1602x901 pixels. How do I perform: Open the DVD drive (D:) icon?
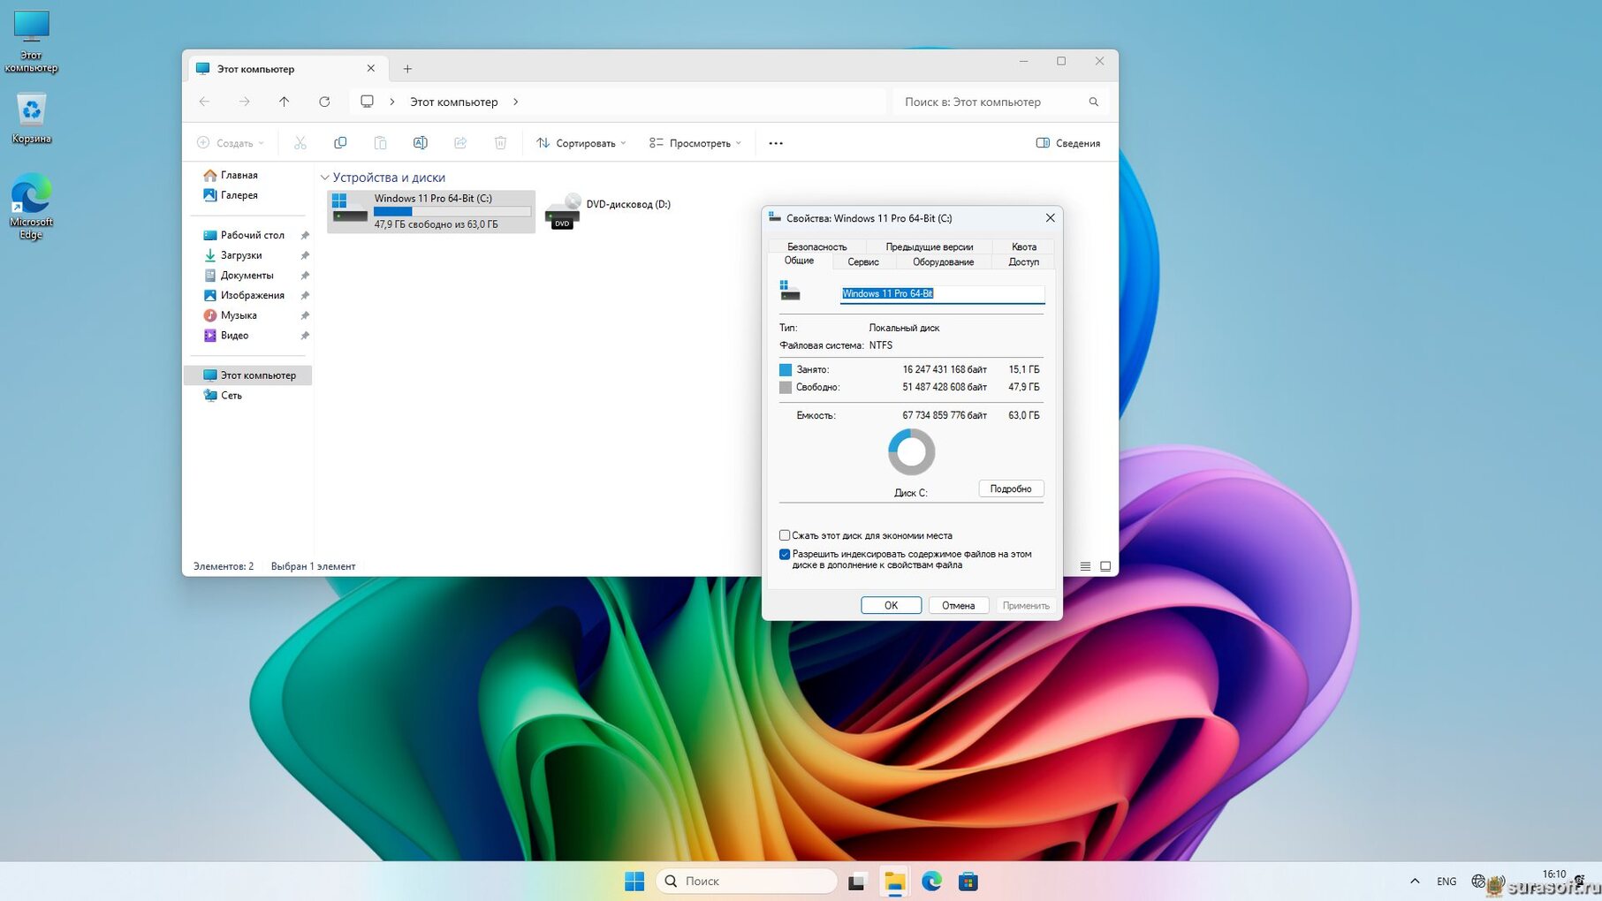point(563,212)
